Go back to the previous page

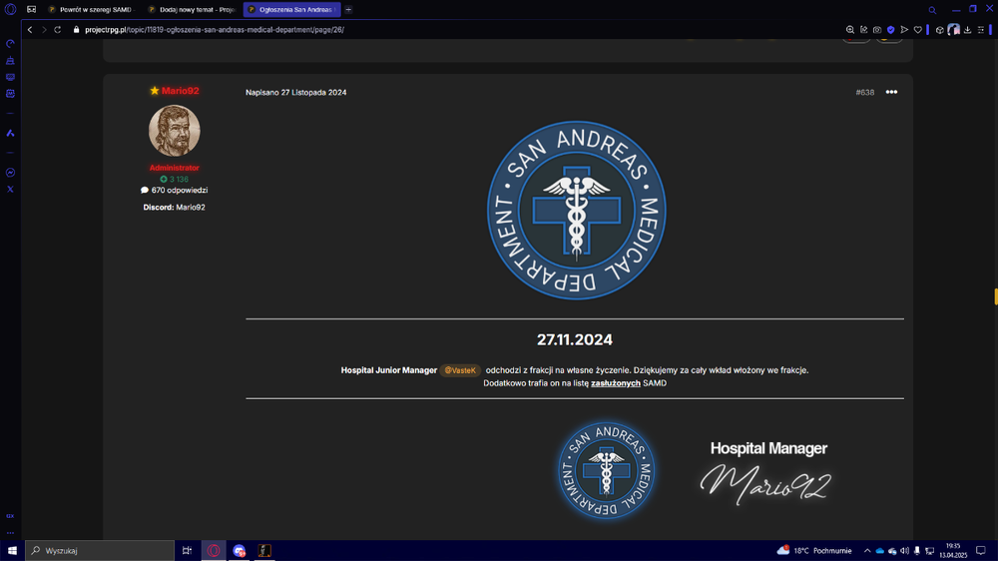point(30,30)
